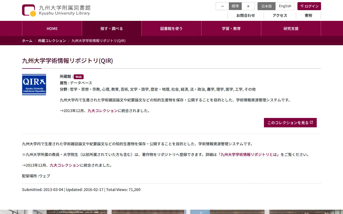Click Updated: 2016-02-17 text
343x214 pixels.
85,190
